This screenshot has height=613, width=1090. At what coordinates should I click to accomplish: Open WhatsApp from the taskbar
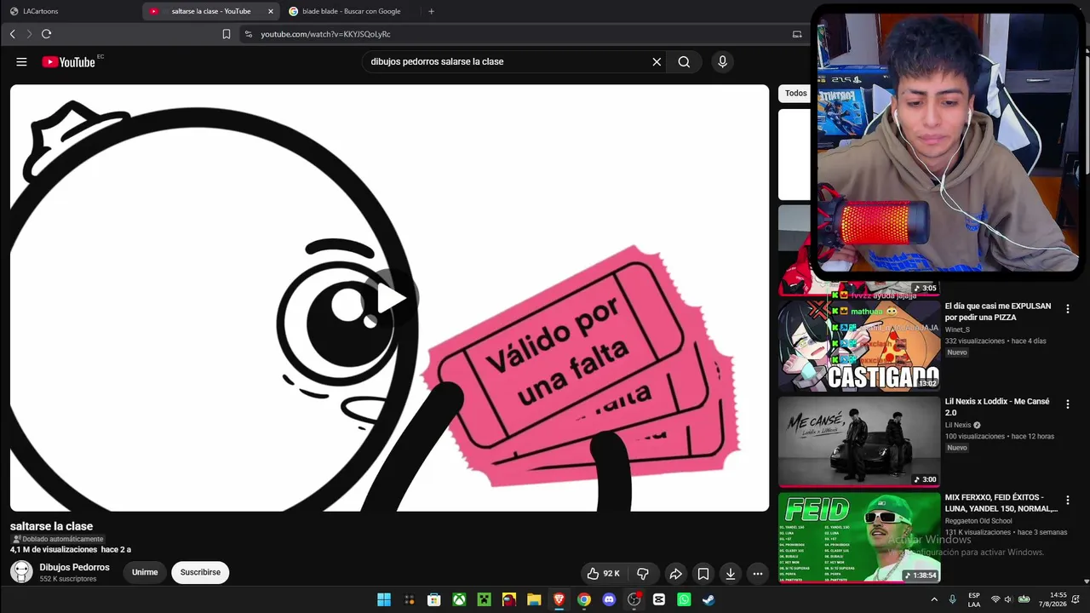(684, 599)
